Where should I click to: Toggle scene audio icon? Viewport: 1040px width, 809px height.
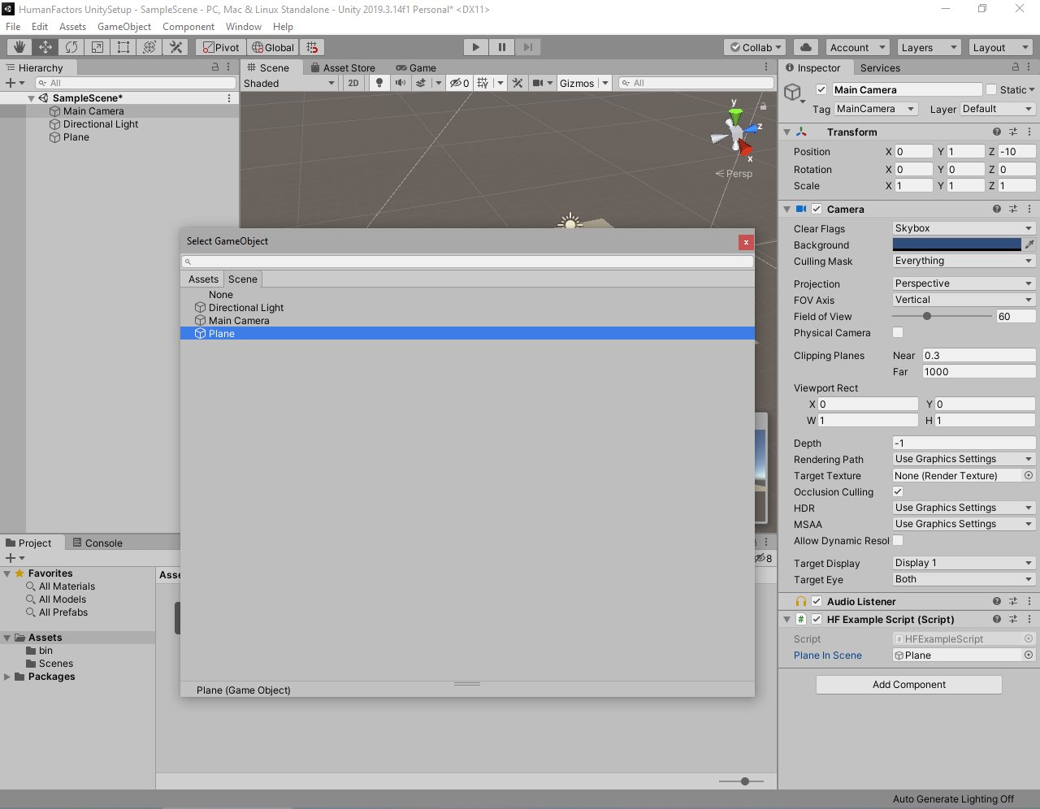click(x=401, y=83)
